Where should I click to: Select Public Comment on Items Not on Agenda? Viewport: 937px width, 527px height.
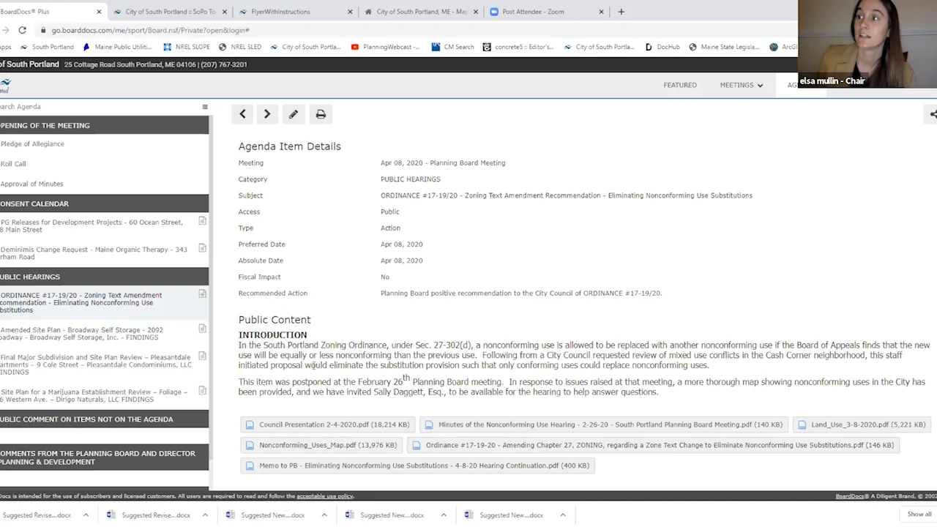tap(104, 419)
